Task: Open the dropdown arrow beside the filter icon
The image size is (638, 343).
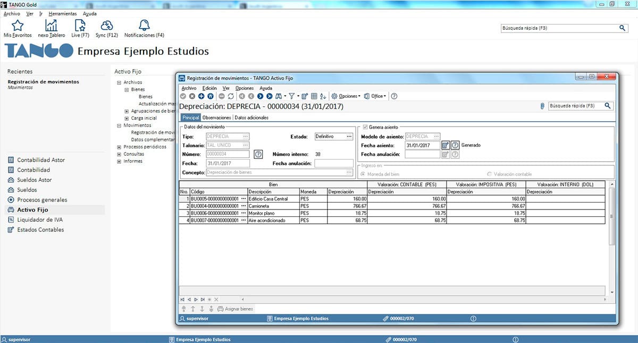Action: [x=298, y=96]
